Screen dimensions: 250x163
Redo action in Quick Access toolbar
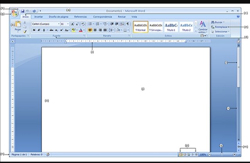tap(34, 11)
